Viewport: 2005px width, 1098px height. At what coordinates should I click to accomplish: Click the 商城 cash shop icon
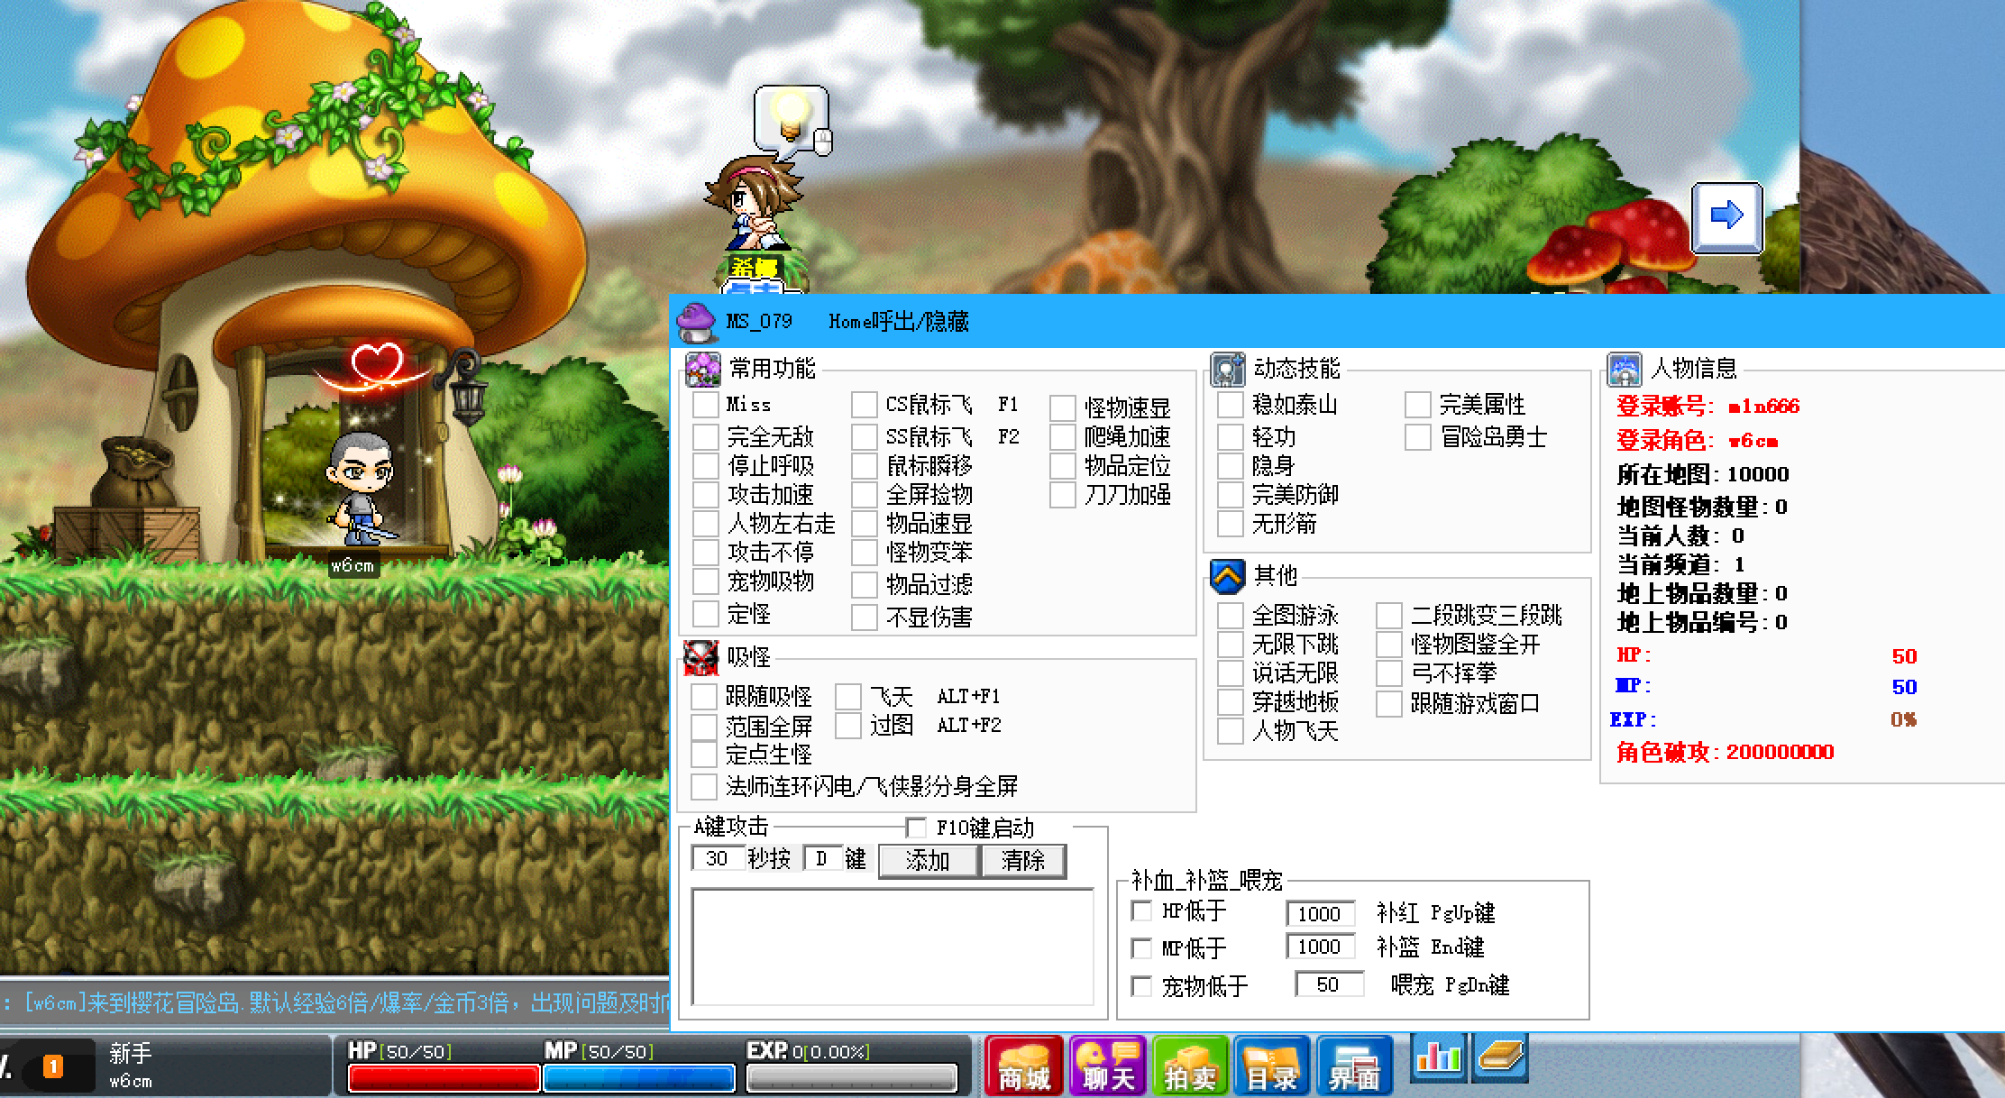[x=1024, y=1066]
